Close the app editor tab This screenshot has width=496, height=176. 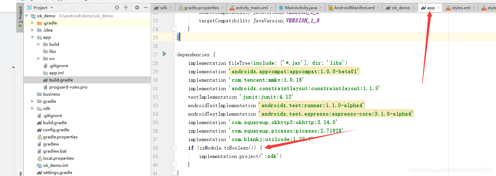point(439,7)
